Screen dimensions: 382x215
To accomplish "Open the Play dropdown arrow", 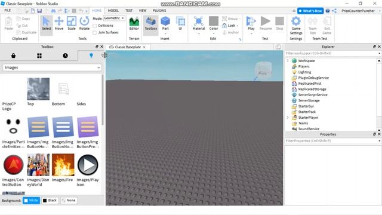I will (251, 33).
